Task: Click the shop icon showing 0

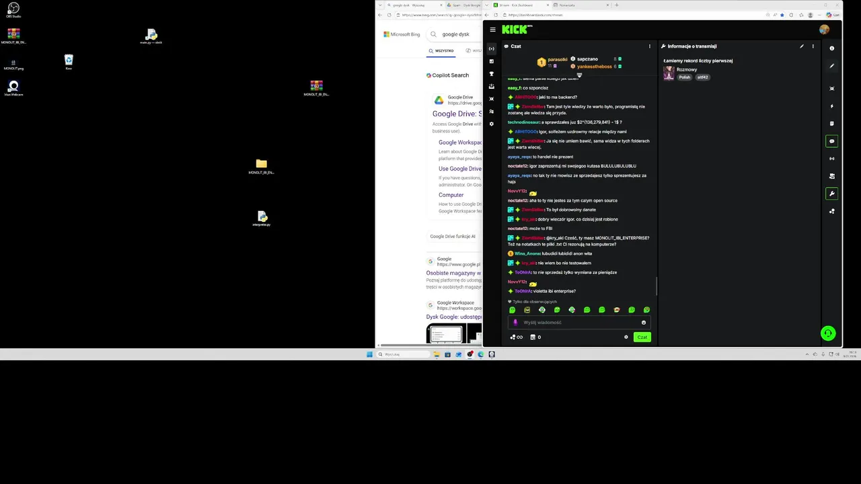Action: [x=535, y=337]
